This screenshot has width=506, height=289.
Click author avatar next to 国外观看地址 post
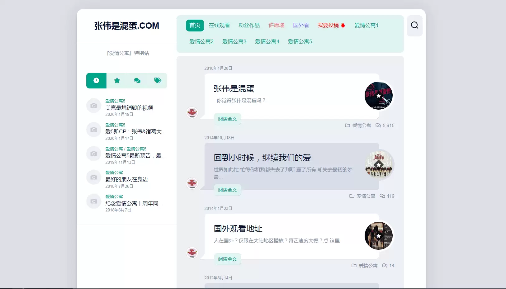[x=192, y=253]
